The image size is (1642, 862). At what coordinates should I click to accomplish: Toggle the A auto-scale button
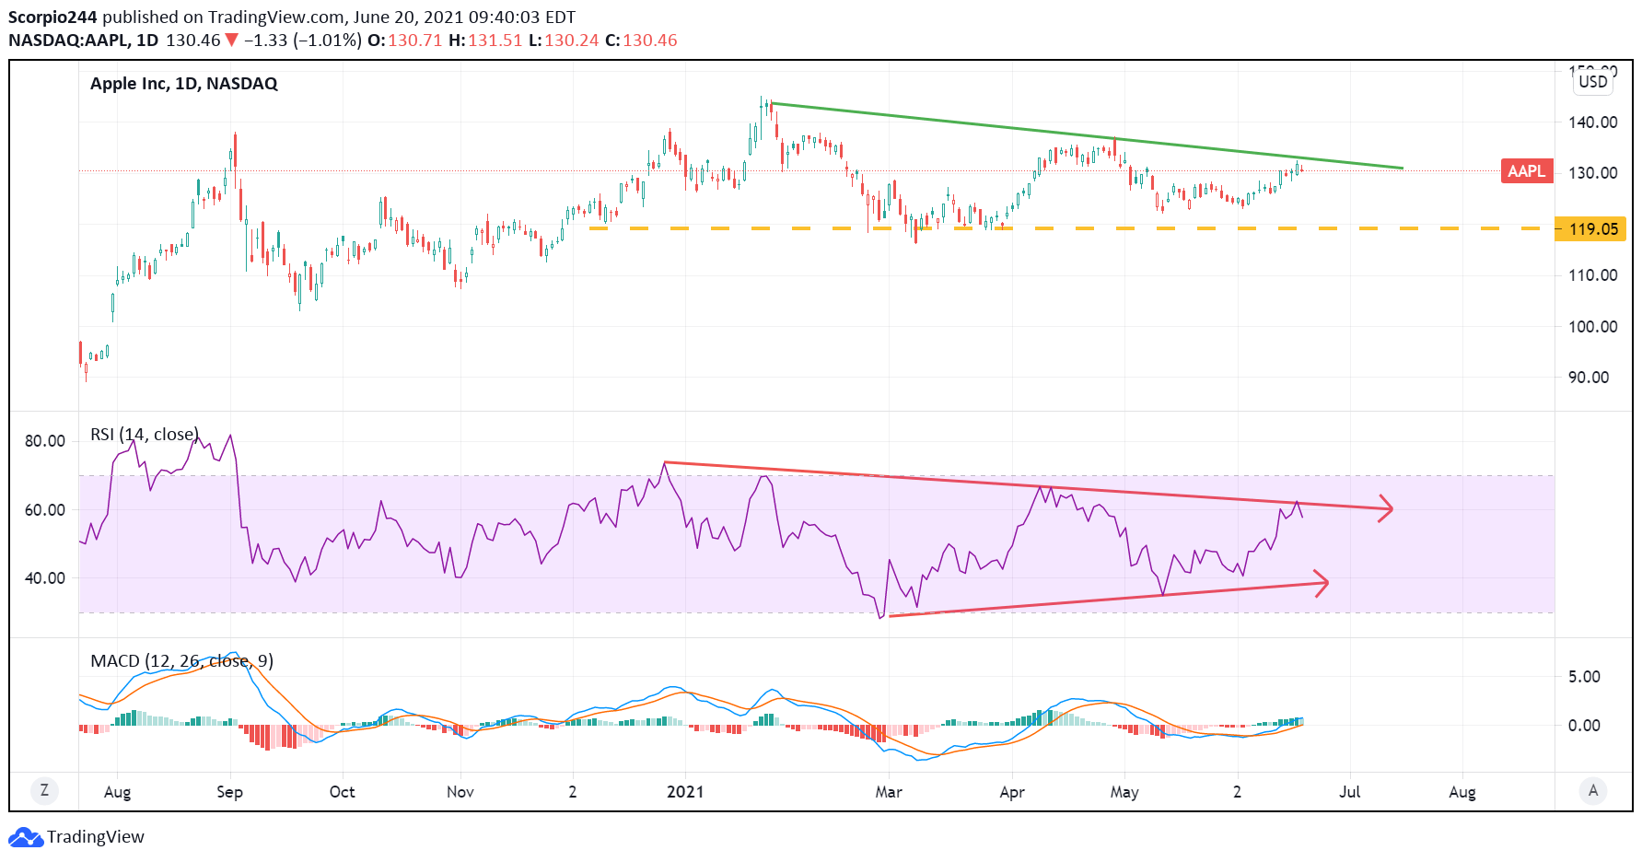(x=1593, y=790)
